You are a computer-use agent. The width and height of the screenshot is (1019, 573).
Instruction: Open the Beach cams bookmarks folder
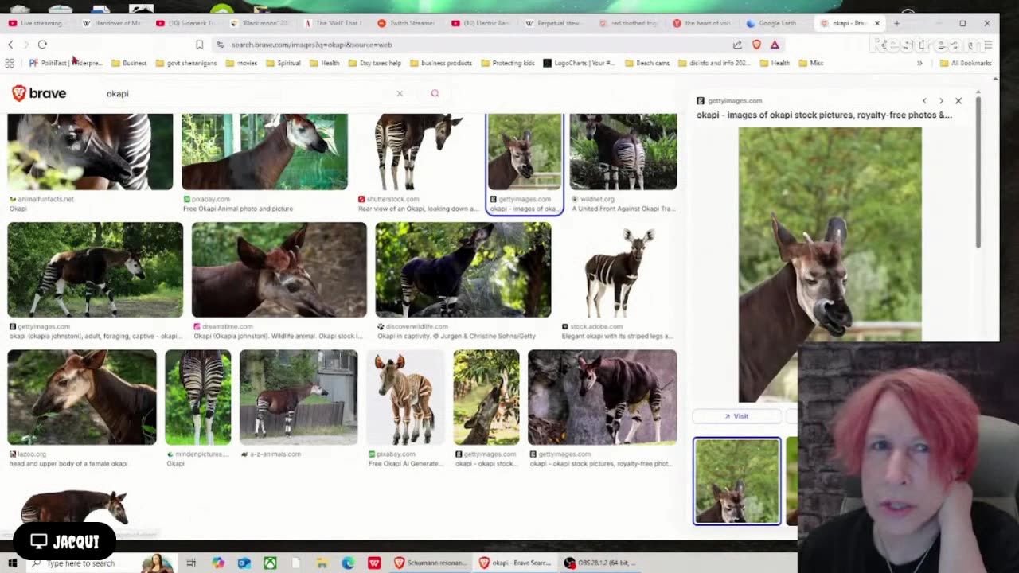click(647, 63)
